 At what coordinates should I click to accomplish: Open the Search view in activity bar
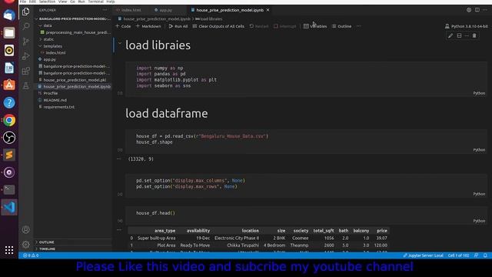[x=25, y=26]
